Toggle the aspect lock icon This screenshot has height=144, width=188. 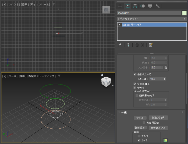click(166, 68)
